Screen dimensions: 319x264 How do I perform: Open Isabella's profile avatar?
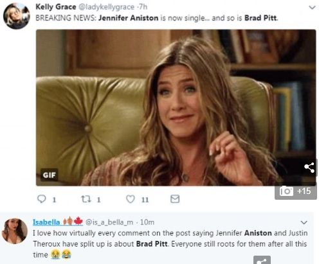tap(15, 231)
